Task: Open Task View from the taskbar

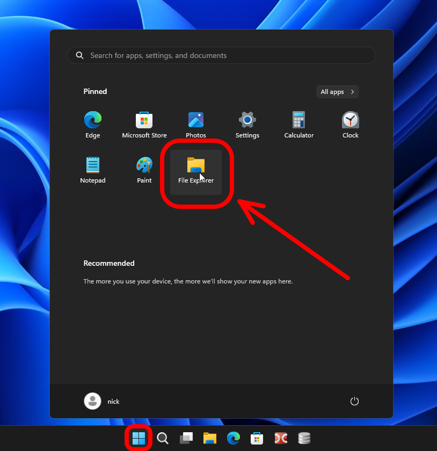Action: (186, 438)
